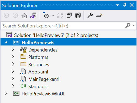Select the Startup.cs file
Screen dimensions: 137x103
[38, 87]
